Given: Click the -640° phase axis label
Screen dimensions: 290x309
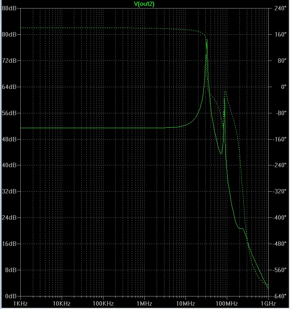Looking at the screenshot, I should pos(279,296).
